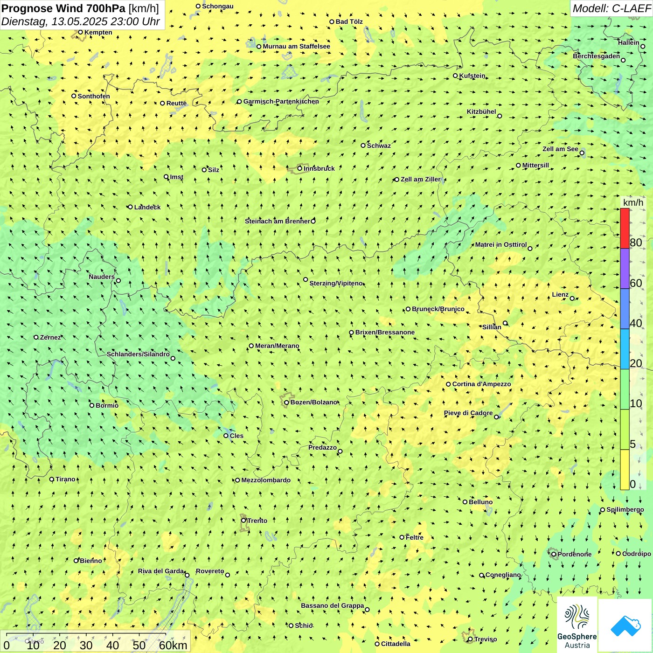The image size is (653, 653).
Task: Select the Bozen/Bolzano city label
Action: (314, 402)
